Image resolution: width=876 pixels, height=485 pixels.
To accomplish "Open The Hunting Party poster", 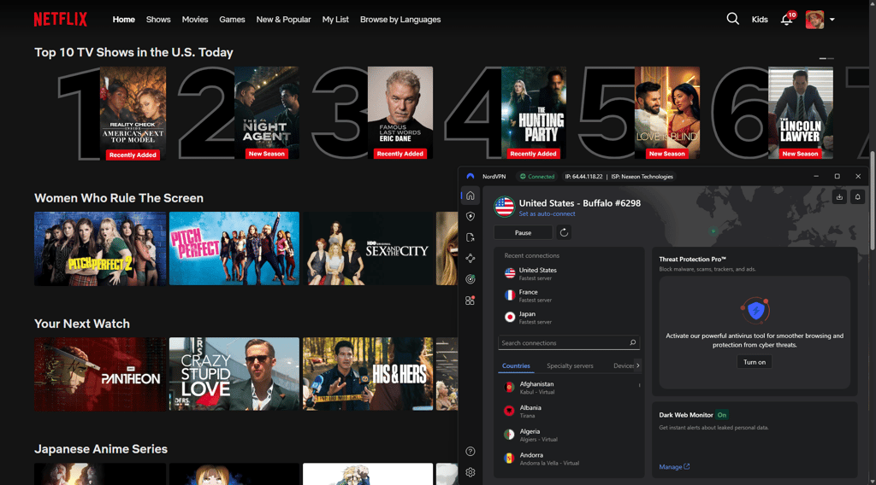I will [534, 113].
